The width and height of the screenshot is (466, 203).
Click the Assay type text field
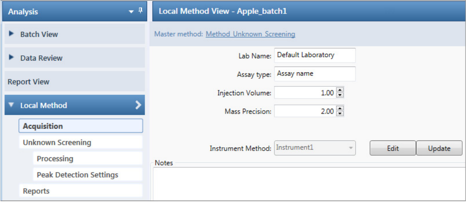[x=314, y=74]
